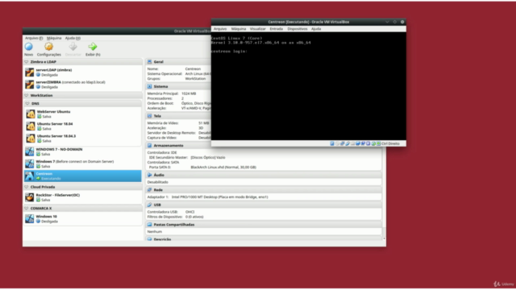Open Ajuda menu in VirtualBox Manager

click(x=73, y=38)
